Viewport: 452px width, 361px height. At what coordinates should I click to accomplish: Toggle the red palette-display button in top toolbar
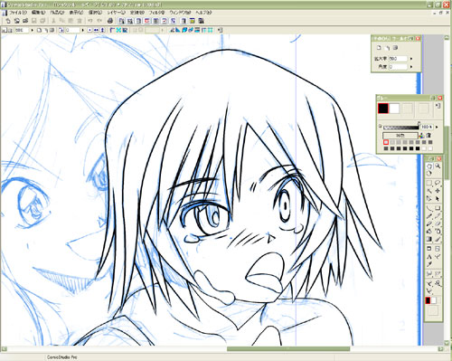tap(147, 21)
